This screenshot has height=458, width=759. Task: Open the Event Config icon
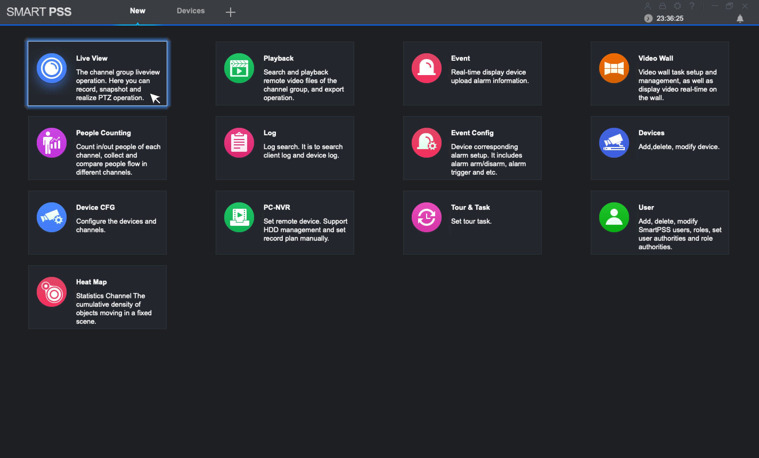click(426, 143)
